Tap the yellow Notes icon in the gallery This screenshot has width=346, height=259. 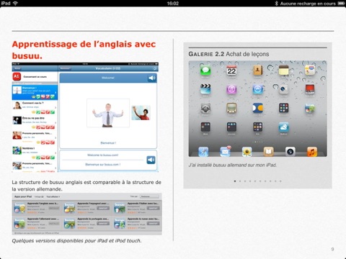click(x=283, y=71)
